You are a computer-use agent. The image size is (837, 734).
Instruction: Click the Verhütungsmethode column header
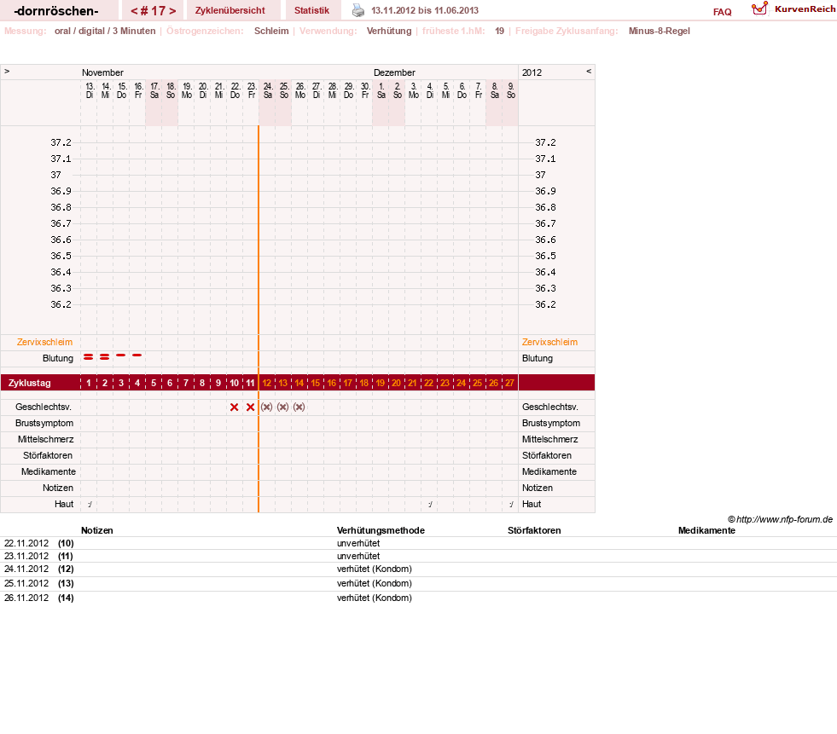click(381, 530)
